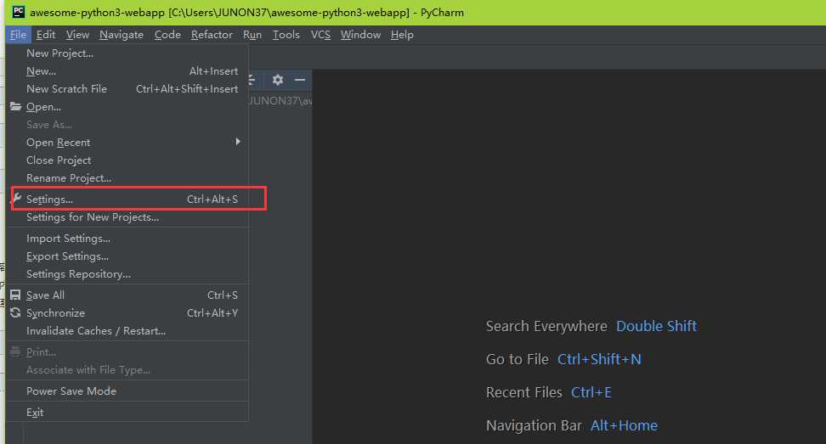Open the Help menu
This screenshot has width=826, height=444.
click(x=402, y=35)
